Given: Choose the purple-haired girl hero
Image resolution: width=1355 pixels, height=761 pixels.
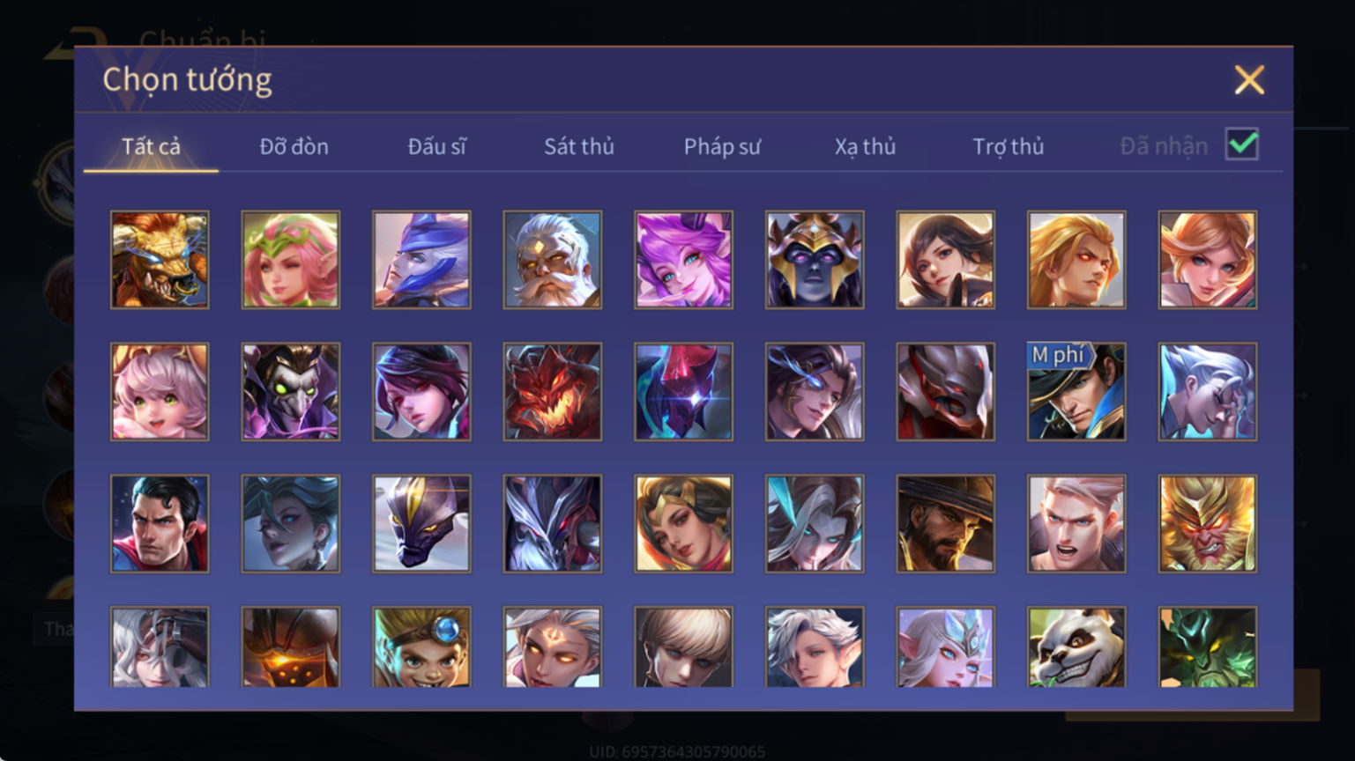Looking at the screenshot, I should (683, 260).
